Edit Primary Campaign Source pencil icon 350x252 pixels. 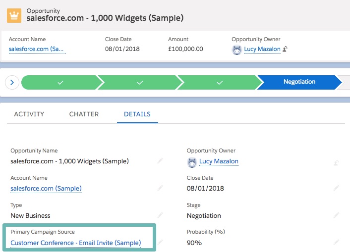click(160, 242)
